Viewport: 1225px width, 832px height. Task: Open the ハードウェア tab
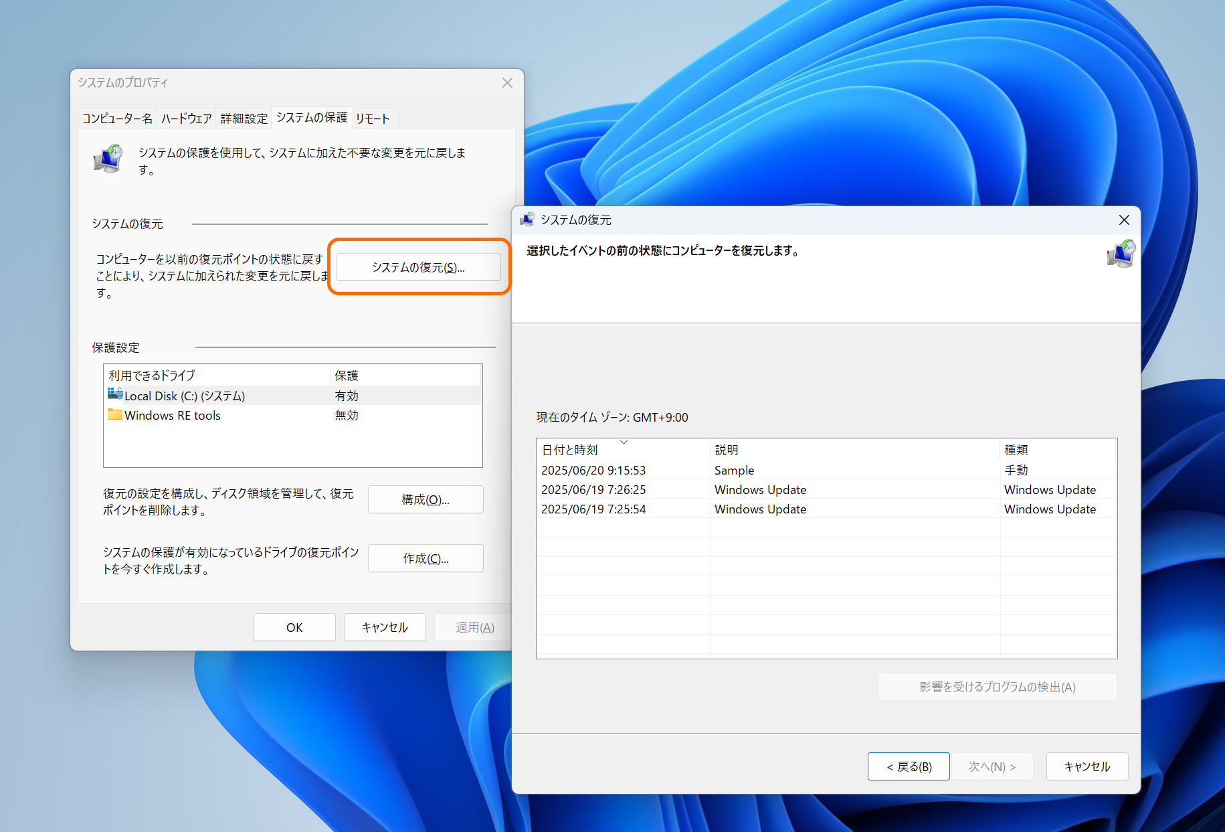click(x=186, y=118)
